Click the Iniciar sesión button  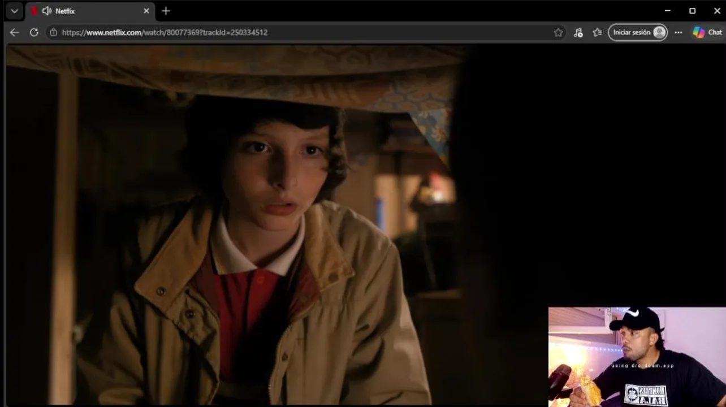coord(638,32)
